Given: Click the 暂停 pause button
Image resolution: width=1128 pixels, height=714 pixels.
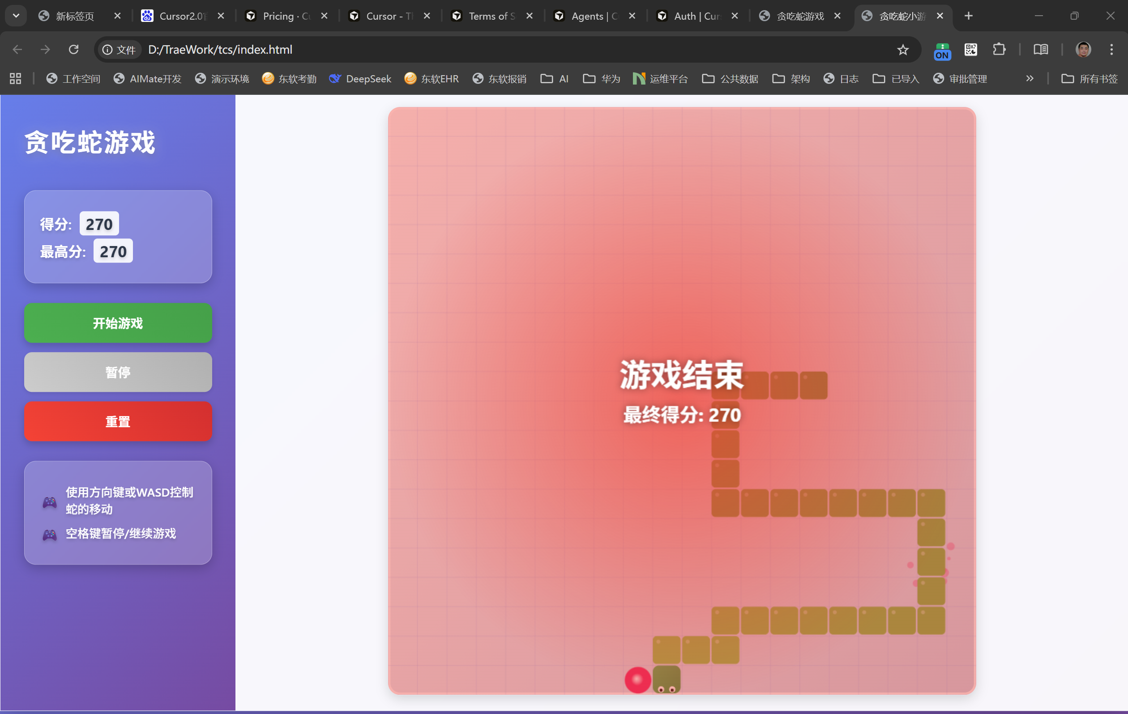Looking at the screenshot, I should tap(118, 372).
